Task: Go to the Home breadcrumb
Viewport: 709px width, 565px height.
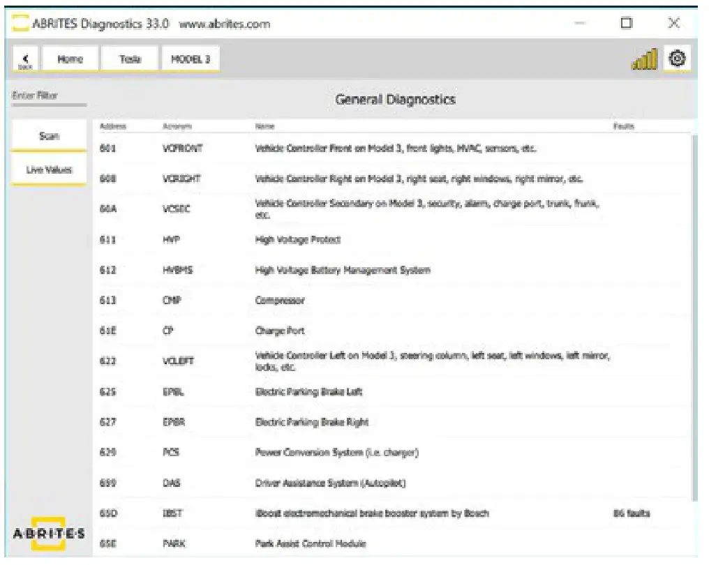Action: (x=70, y=59)
